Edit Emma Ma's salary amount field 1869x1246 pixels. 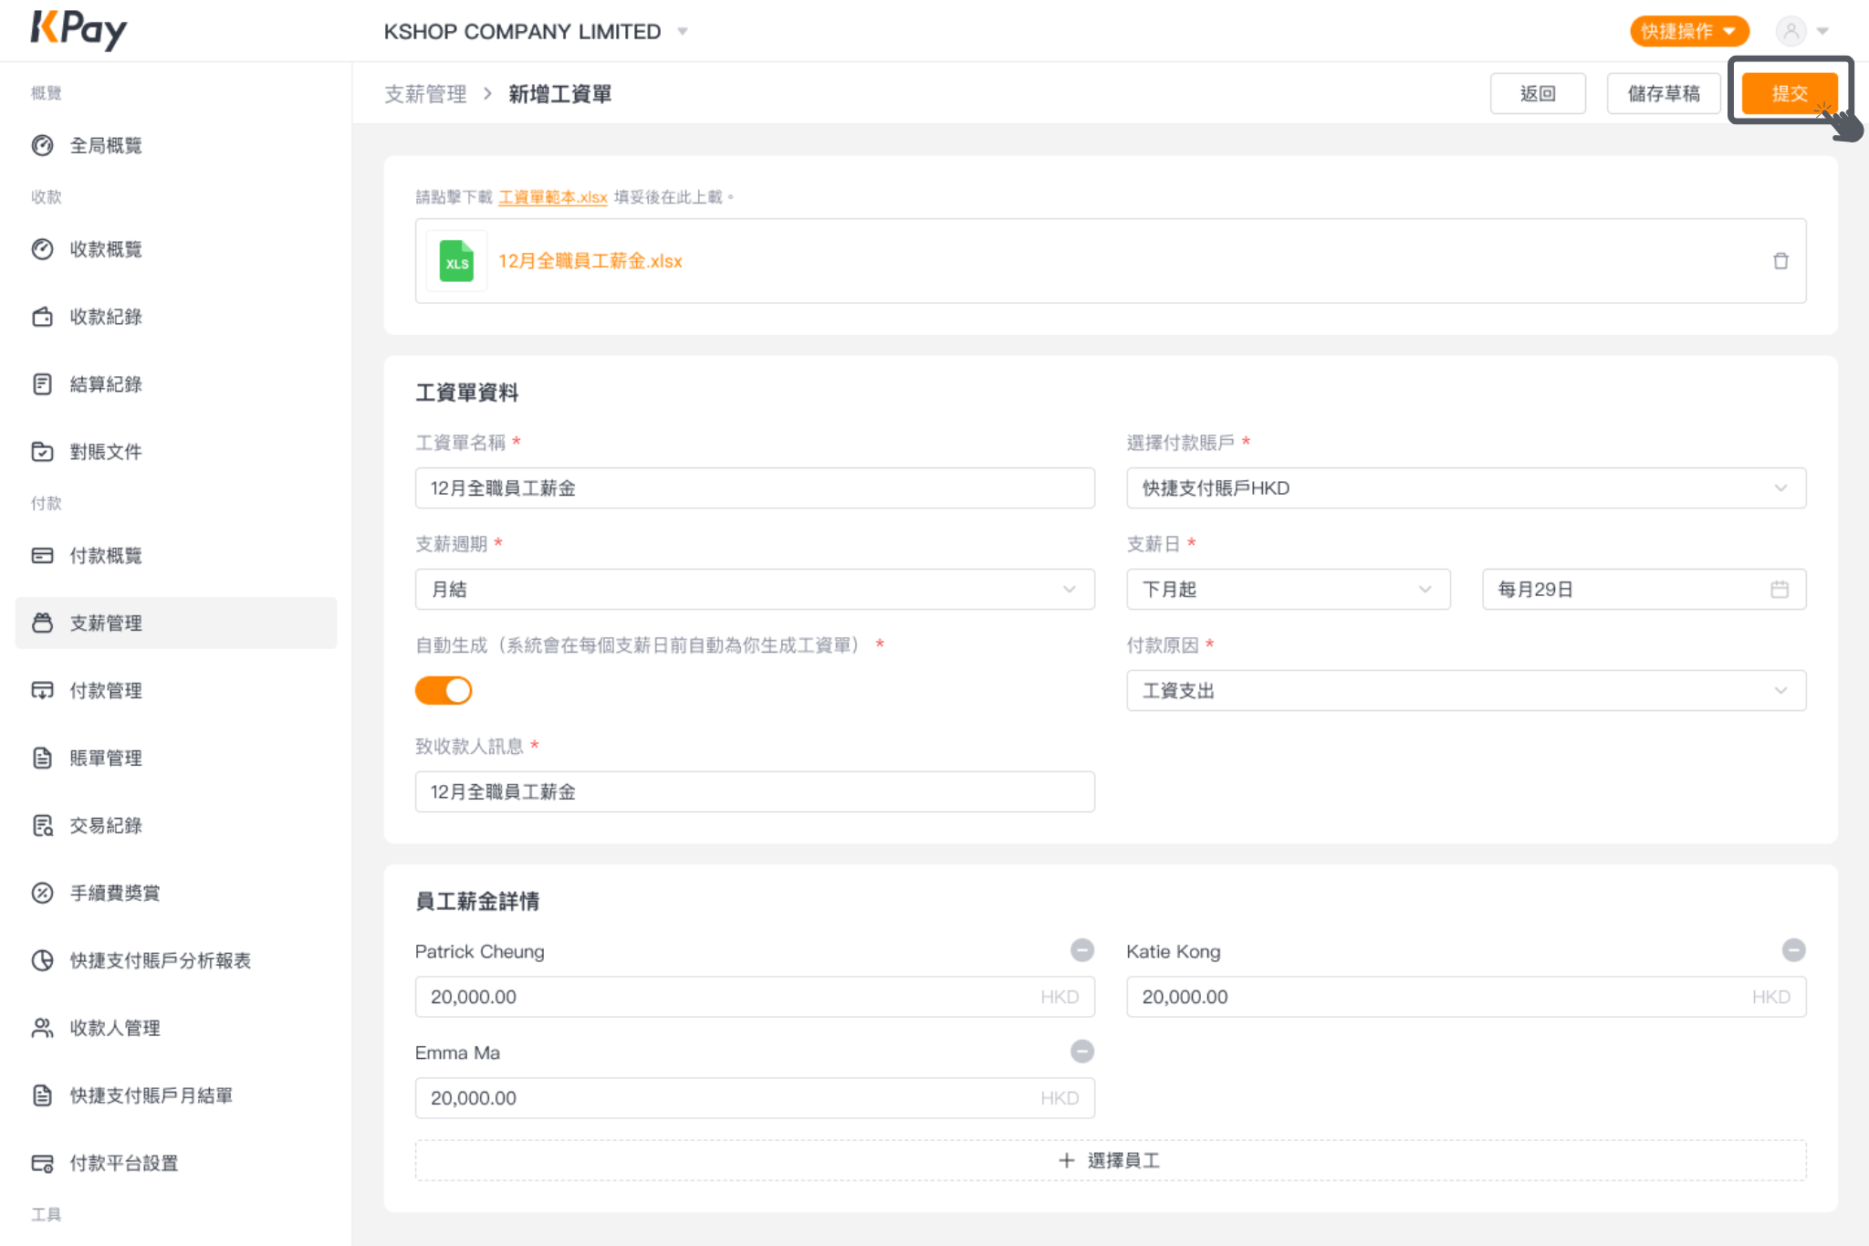coord(755,1098)
